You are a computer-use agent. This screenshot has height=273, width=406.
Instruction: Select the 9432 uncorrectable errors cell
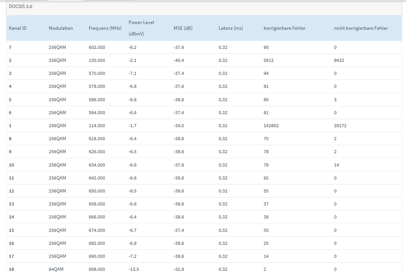(339, 60)
